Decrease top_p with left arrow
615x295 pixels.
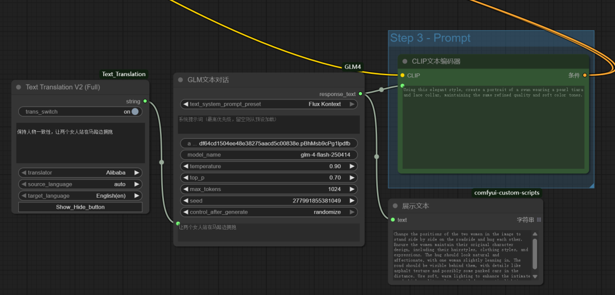186,178
